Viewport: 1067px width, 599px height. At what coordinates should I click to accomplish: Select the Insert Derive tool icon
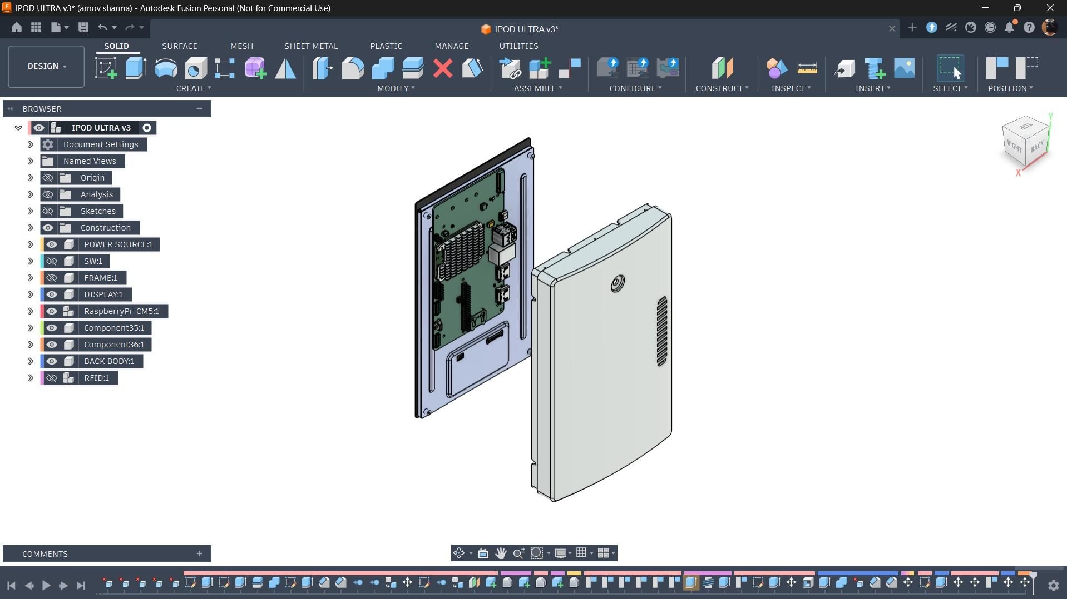point(510,68)
